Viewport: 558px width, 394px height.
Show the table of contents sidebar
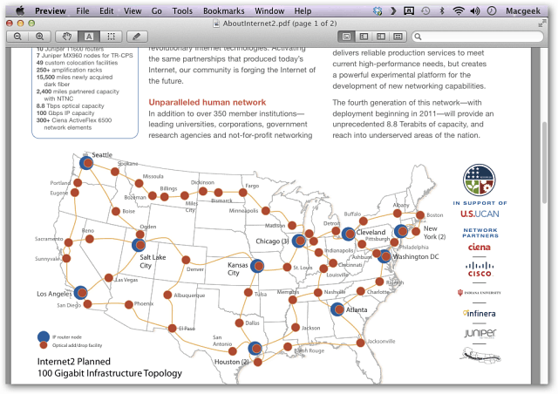(x=381, y=37)
